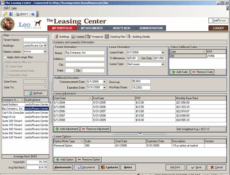230x175 pixels.
Task: Expand the Commencement Date dropdown
Action: [104, 82]
